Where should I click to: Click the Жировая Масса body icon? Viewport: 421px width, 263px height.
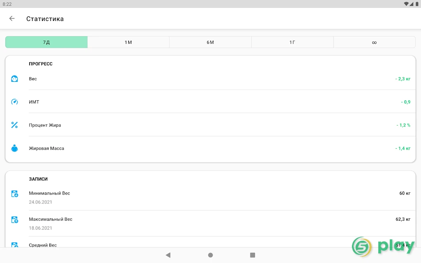[x=14, y=148]
